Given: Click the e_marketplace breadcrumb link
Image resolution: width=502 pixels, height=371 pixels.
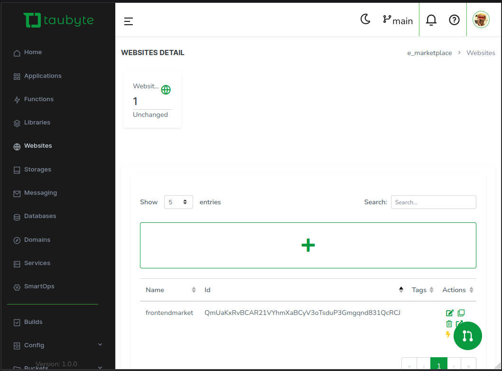Looking at the screenshot, I should coord(429,53).
